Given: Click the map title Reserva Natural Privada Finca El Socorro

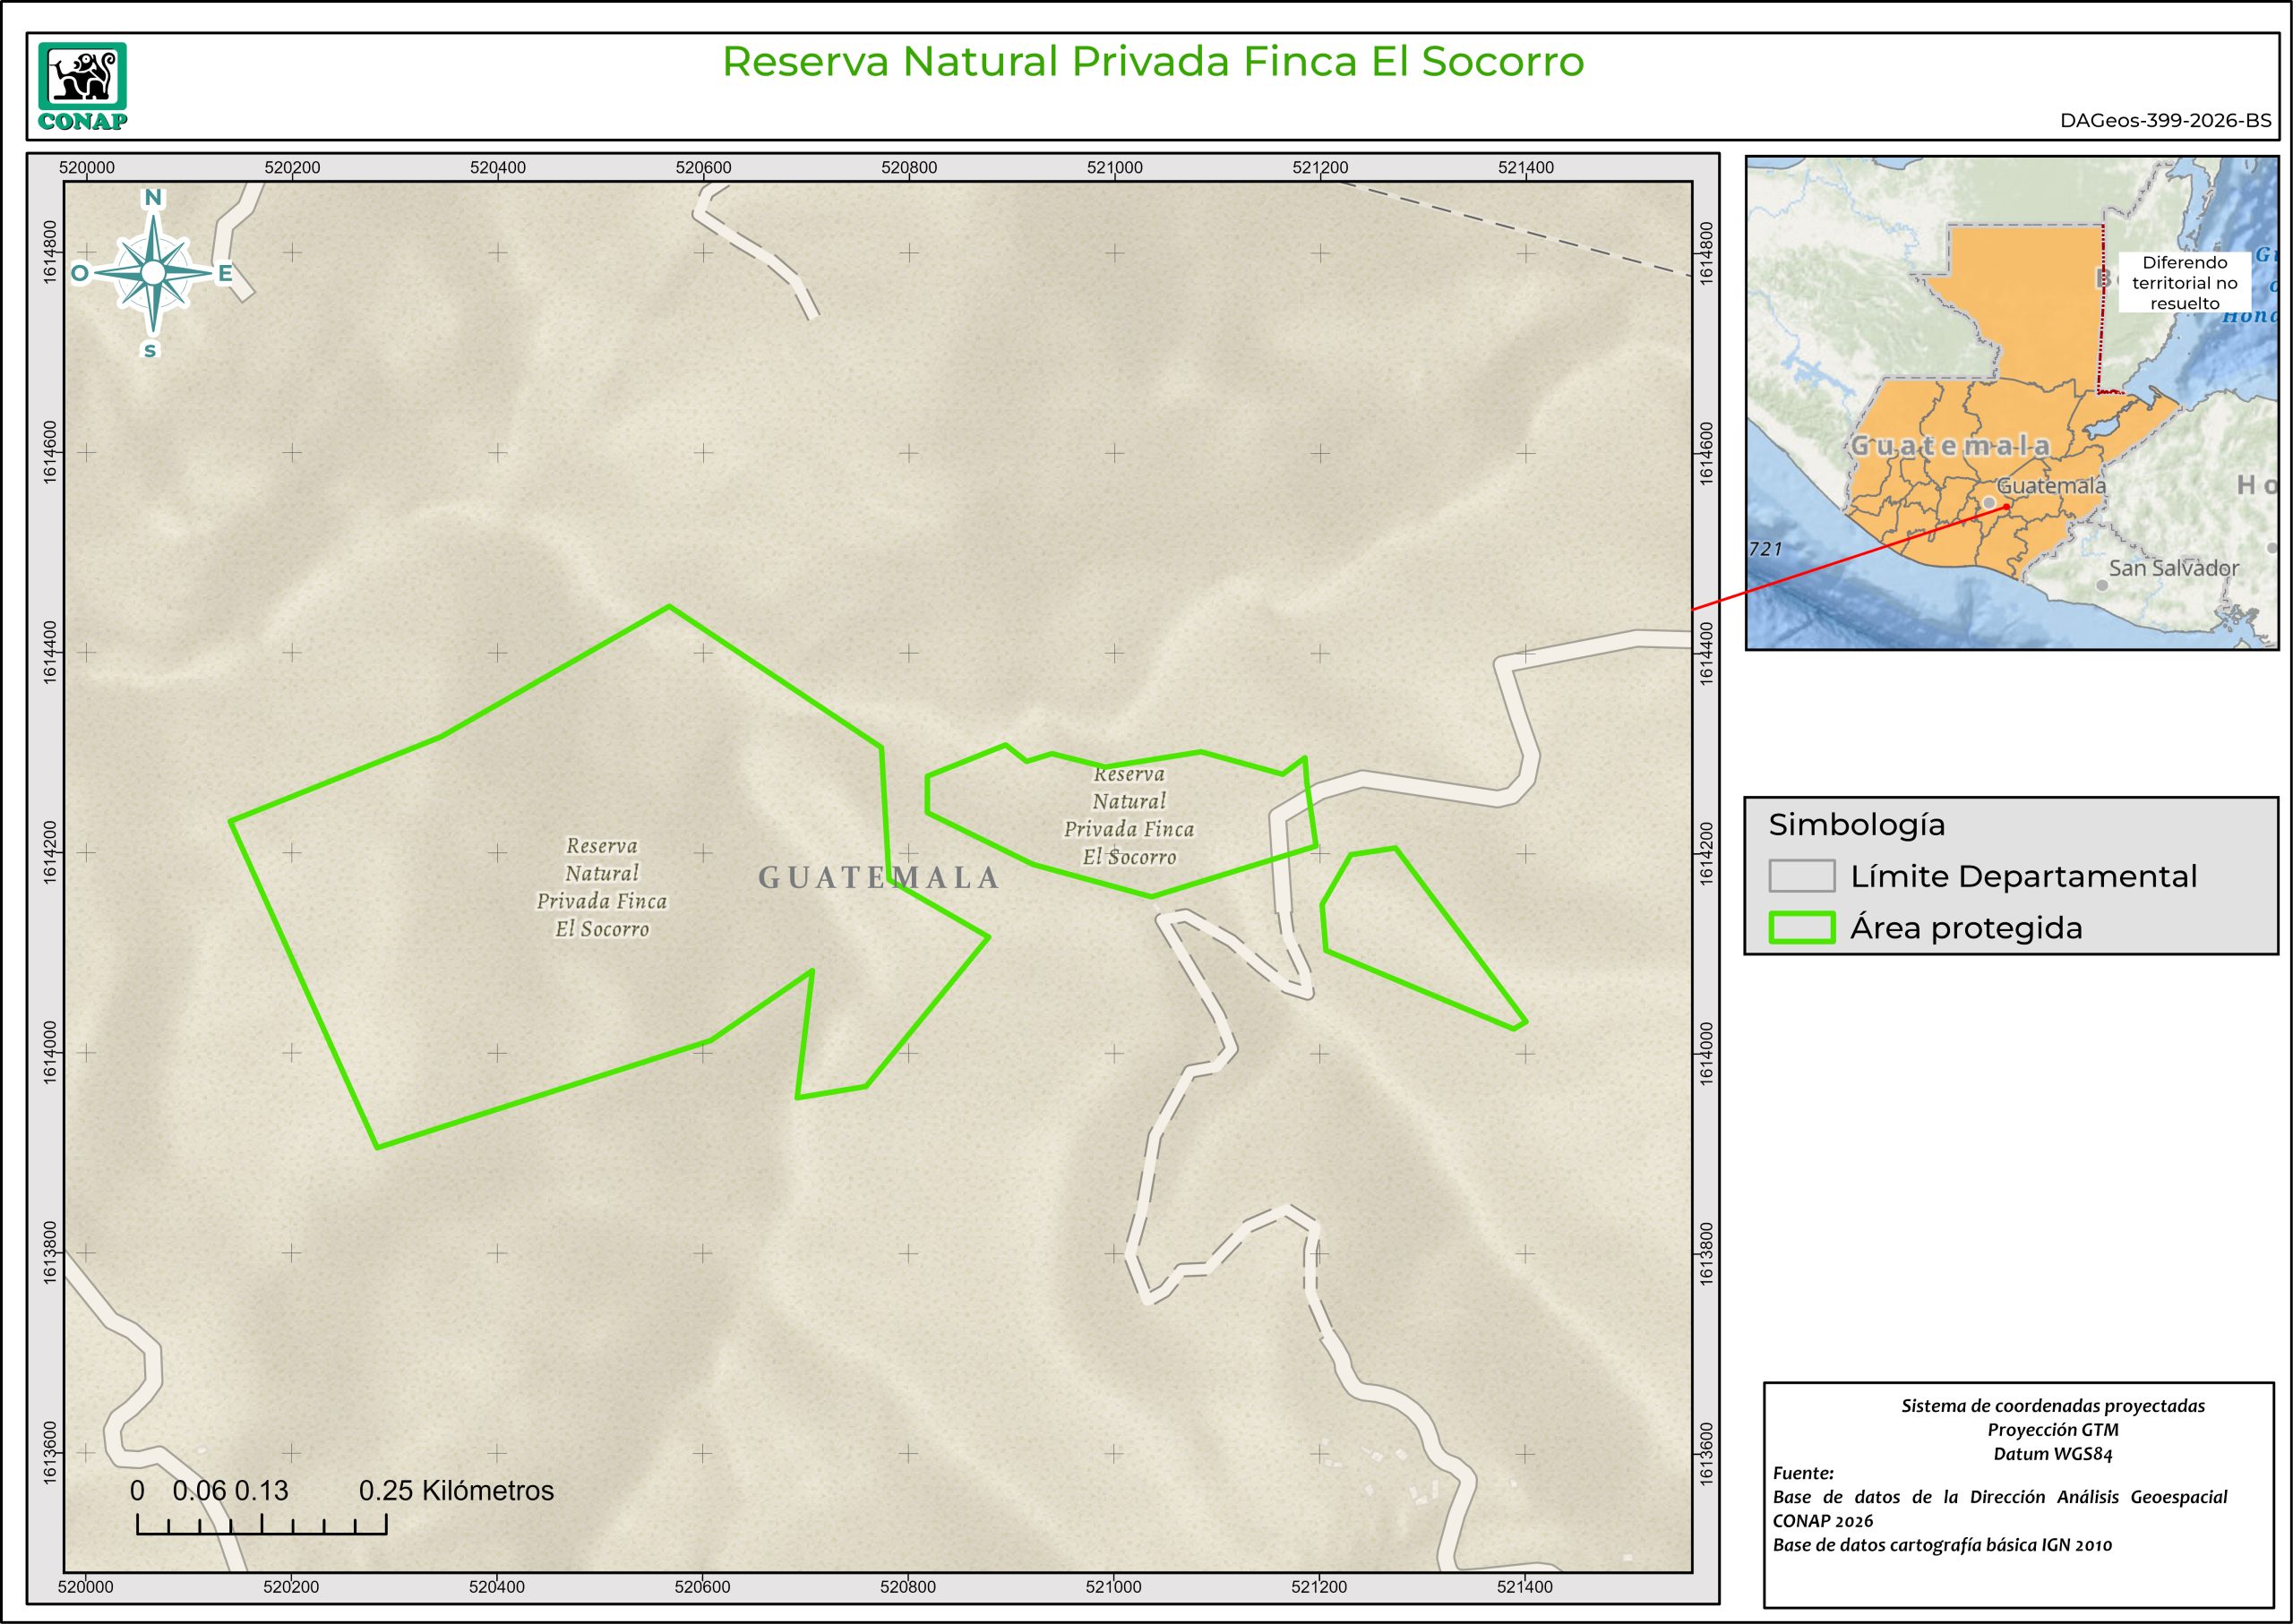Looking at the screenshot, I should coord(1153,62).
